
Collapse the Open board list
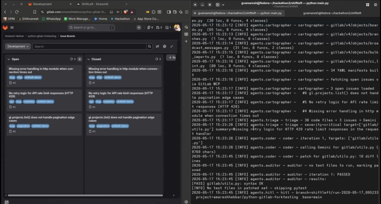click(9, 59)
